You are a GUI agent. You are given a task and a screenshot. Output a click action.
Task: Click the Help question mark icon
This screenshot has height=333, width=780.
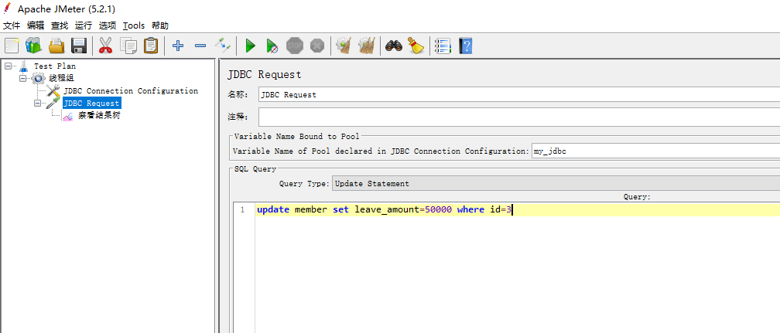point(465,46)
